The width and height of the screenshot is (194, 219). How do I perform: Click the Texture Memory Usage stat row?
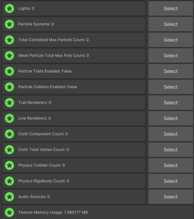click(x=97, y=212)
